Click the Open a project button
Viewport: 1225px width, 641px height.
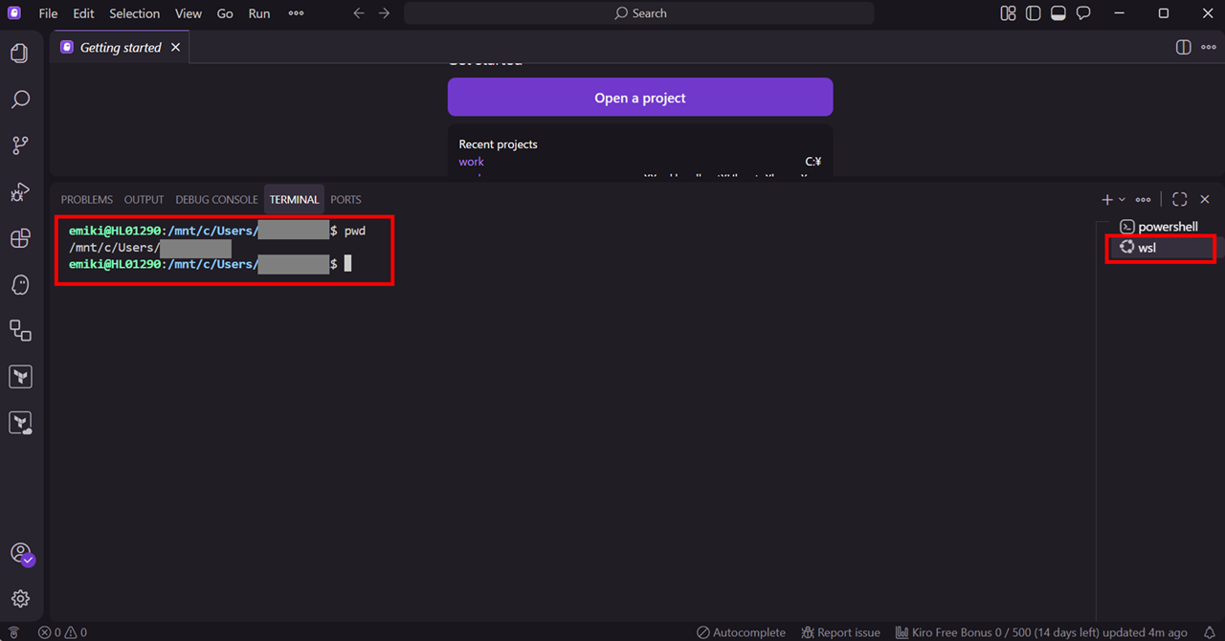pos(640,98)
